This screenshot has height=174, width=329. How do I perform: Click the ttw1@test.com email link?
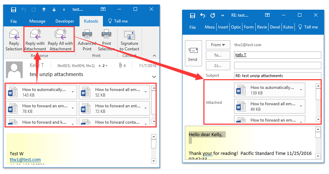pyautogui.click(x=25, y=160)
